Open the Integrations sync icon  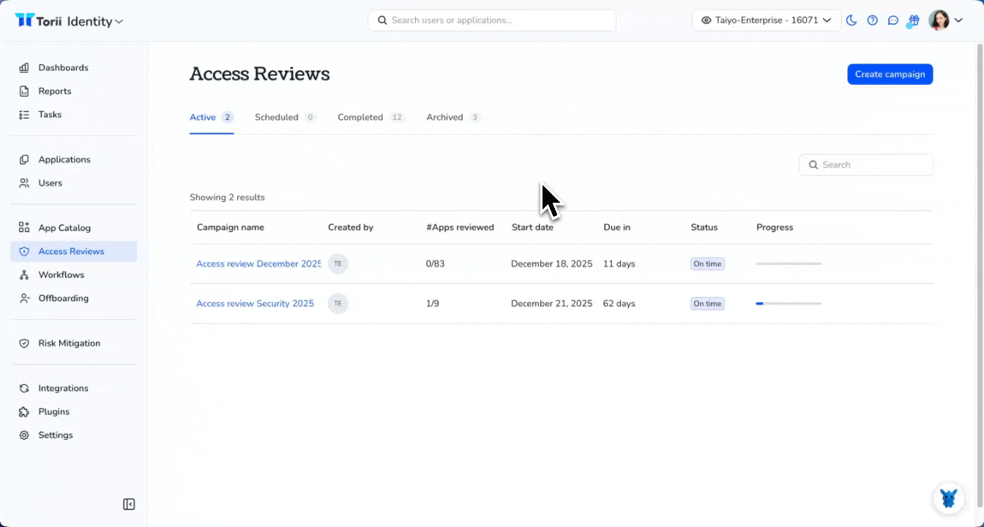point(24,389)
